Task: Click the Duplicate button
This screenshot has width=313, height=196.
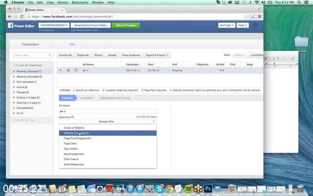Action: [x=83, y=55]
